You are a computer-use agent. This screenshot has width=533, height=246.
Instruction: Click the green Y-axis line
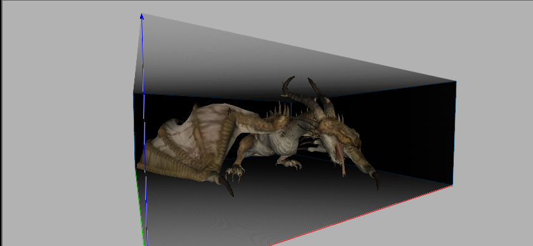tap(139, 207)
